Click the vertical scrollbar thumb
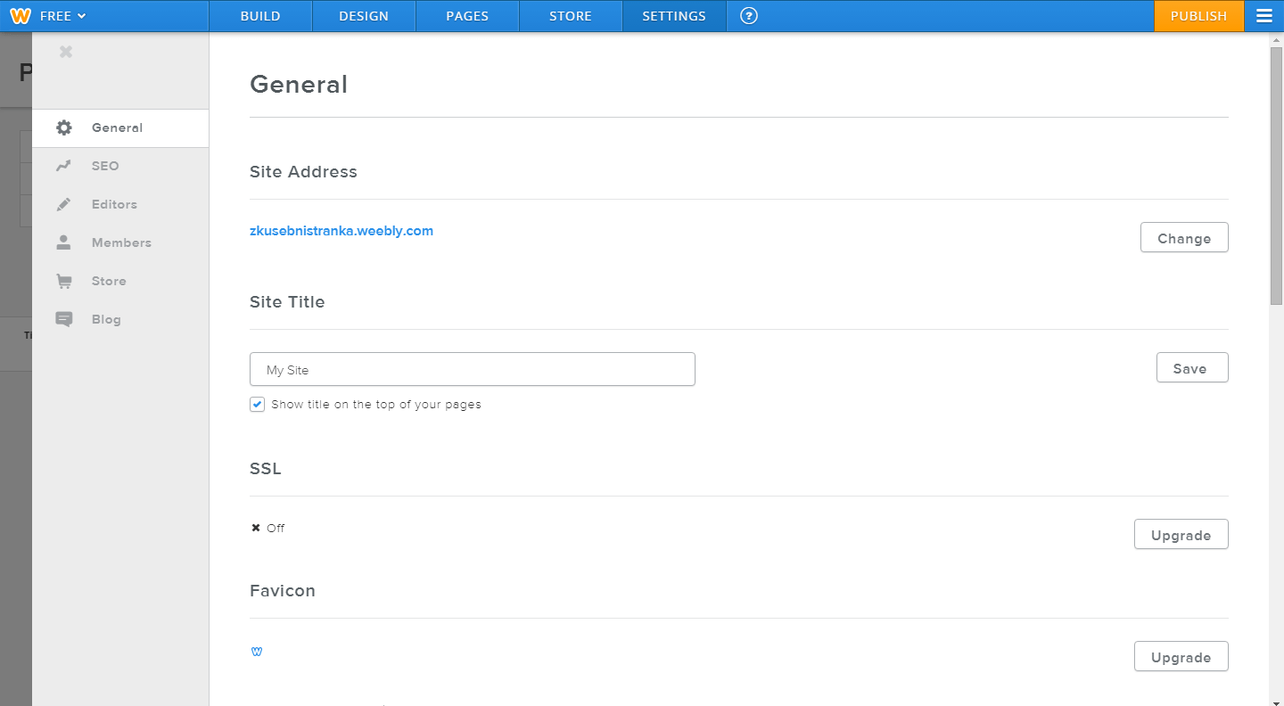1284x706 pixels. click(x=1276, y=174)
